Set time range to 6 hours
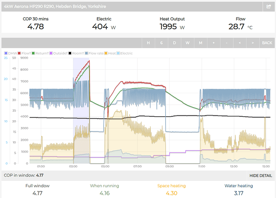 [162, 43]
